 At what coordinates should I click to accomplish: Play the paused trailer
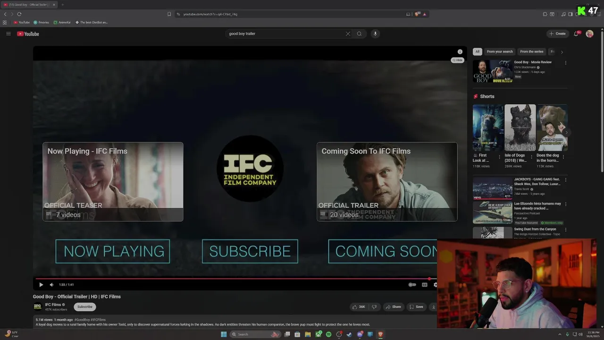click(x=41, y=285)
